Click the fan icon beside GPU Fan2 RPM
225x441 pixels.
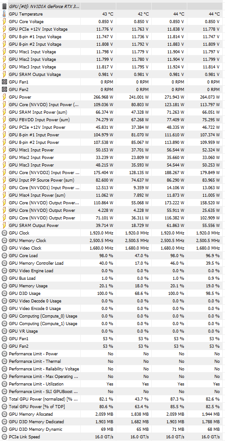[4, 89]
